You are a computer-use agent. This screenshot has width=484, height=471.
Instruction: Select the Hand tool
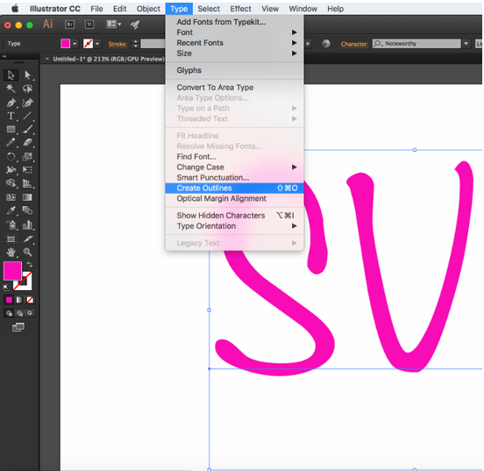[11, 253]
